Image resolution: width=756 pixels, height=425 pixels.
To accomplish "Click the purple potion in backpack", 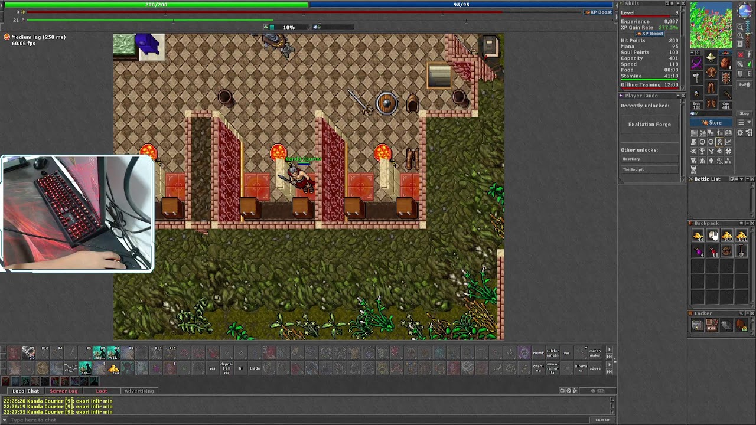I will 698,251.
